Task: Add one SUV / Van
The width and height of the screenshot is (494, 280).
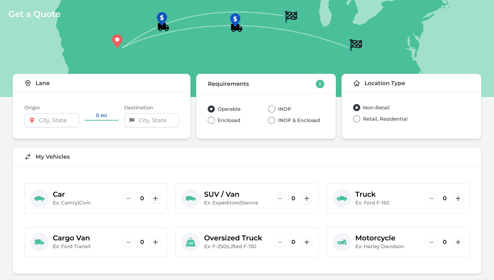Action: [307, 199]
